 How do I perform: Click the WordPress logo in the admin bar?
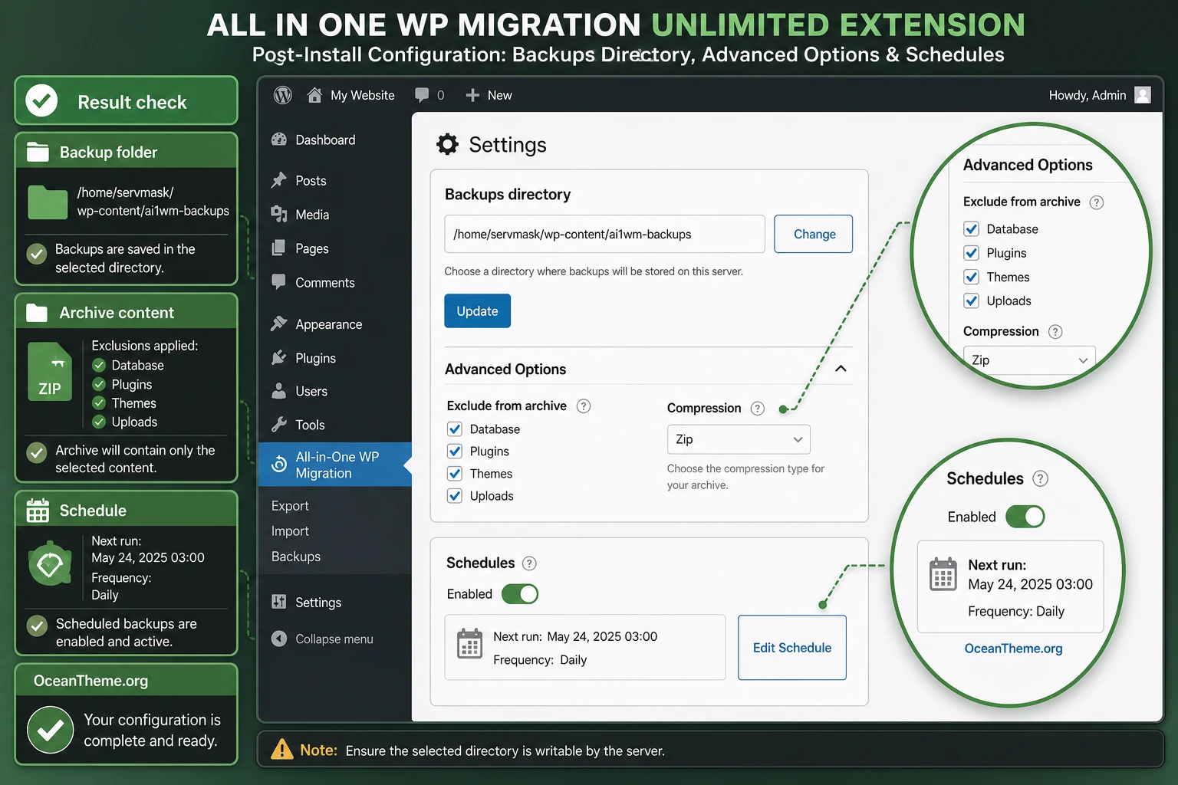283,95
